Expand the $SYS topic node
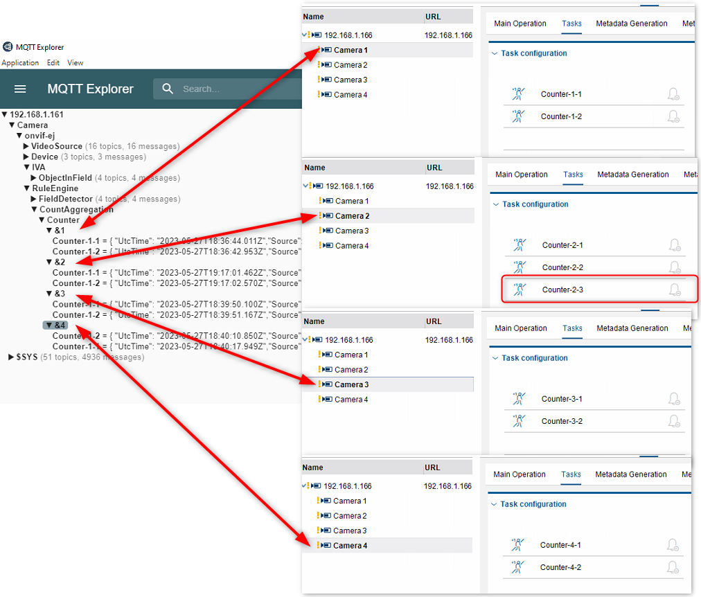This screenshot has width=701, height=597. 11,357
